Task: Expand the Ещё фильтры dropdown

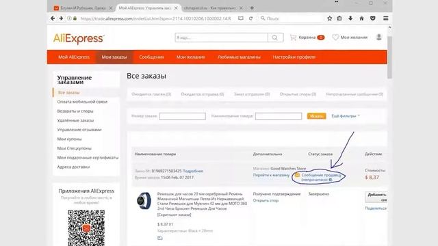Action: 346,116
